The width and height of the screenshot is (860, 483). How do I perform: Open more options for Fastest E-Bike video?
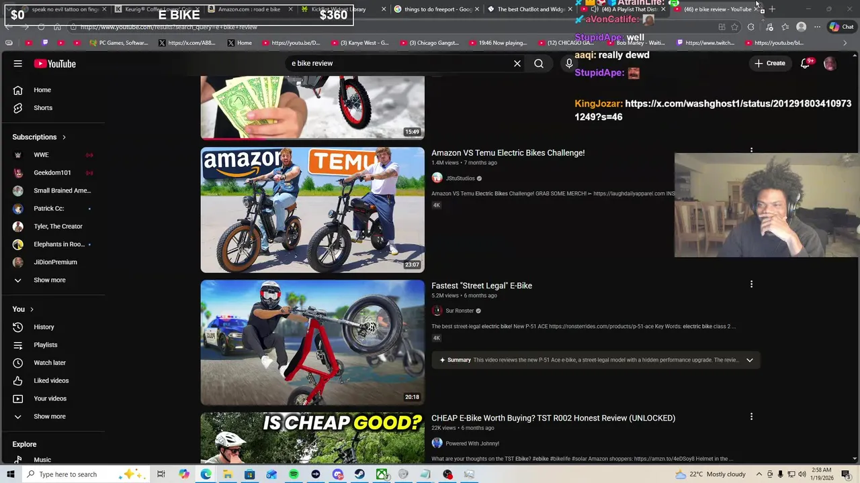tap(751, 284)
